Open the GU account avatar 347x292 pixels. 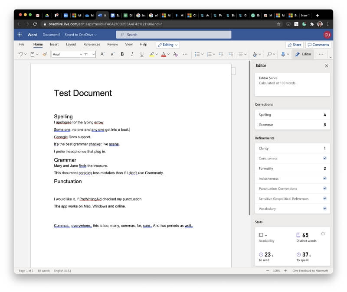(x=327, y=35)
